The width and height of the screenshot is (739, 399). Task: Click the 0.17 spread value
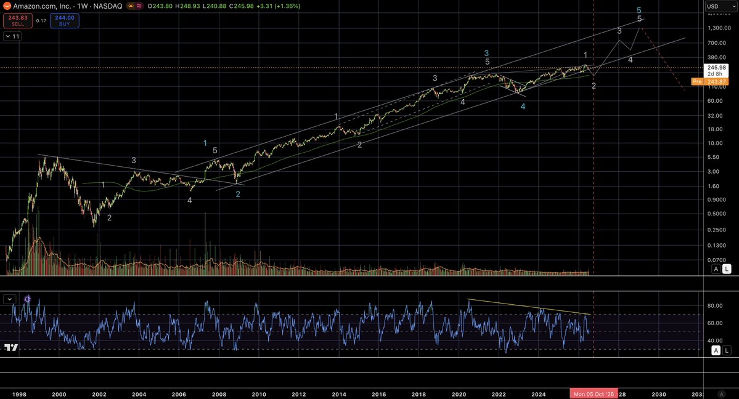41,21
